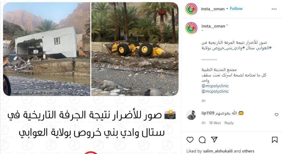Reply to the iip1109 comment
This screenshot has width=282, height=154.
pyautogui.click(x=229, y=123)
